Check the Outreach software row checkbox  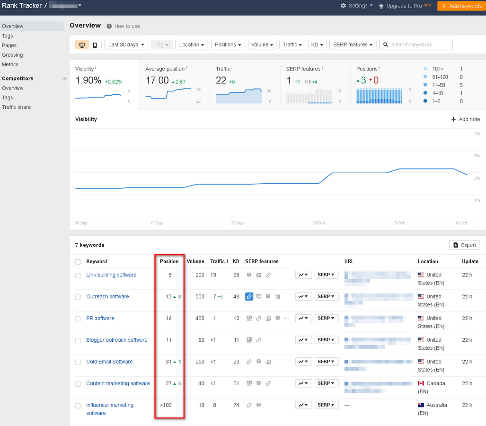click(78, 297)
